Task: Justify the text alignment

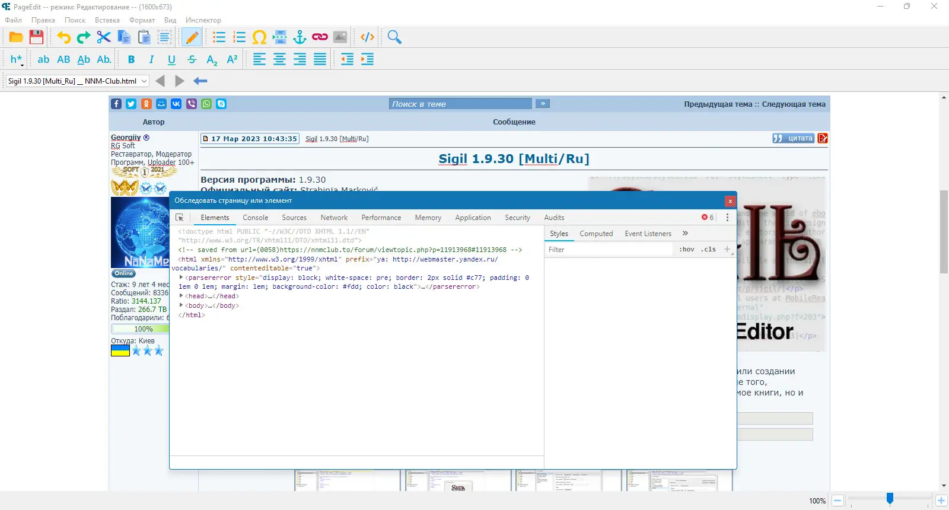Action: (x=320, y=59)
